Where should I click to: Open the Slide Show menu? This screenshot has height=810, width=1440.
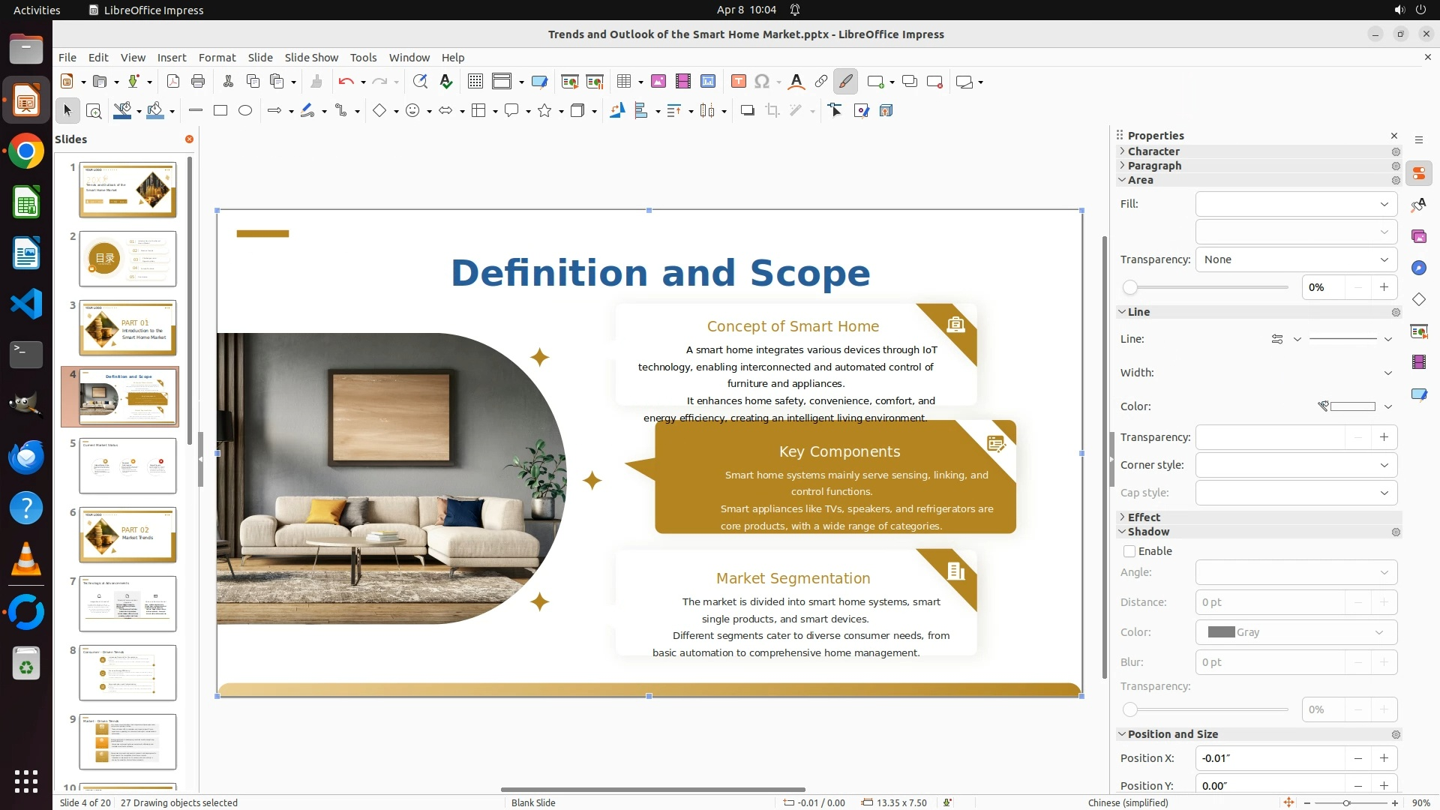[x=311, y=58]
